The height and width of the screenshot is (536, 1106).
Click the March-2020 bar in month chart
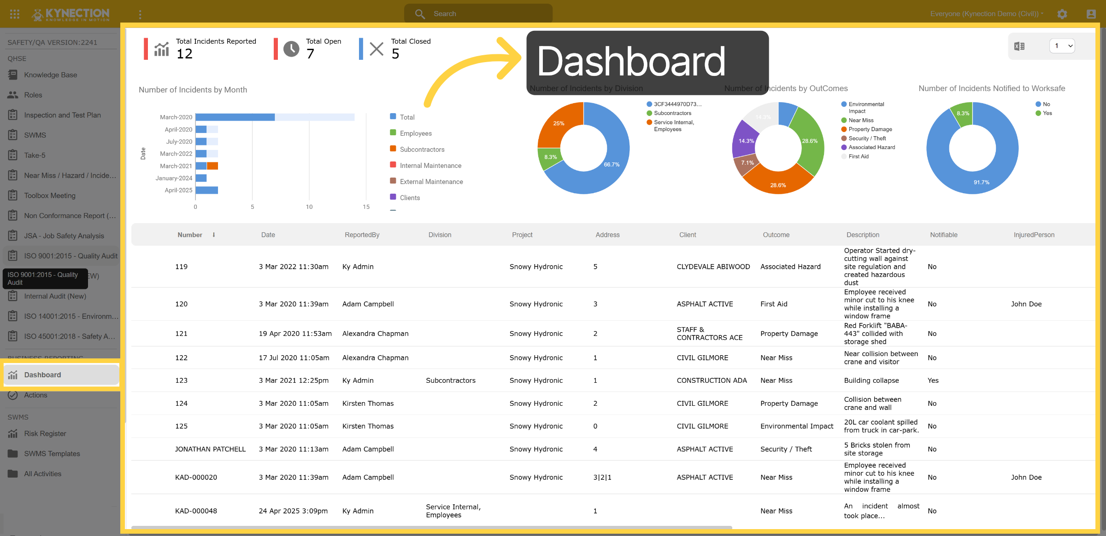click(235, 117)
